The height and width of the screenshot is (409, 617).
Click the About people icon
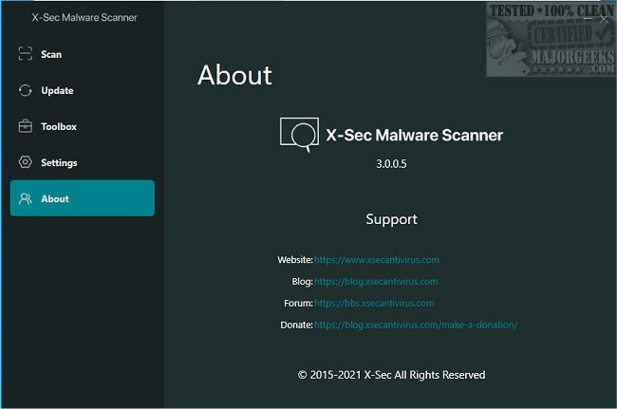(25, 198)
